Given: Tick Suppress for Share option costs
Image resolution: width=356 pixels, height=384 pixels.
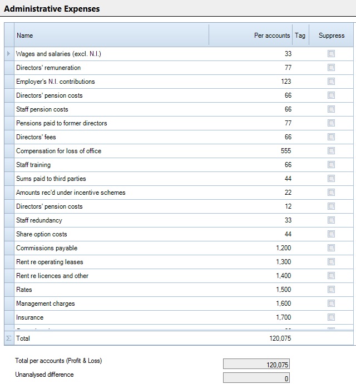Looking at the screenshot, I should point(331,234).
